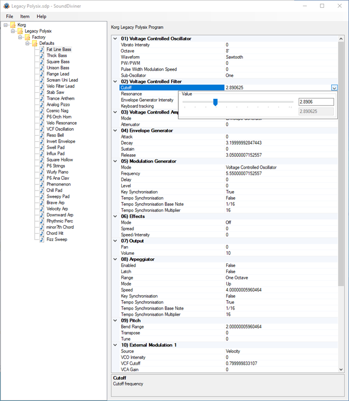The height and width of the screenshot is (401, 349).
Task: Click the note icon beside Reso Bell
Action: [x=42, y=136]
